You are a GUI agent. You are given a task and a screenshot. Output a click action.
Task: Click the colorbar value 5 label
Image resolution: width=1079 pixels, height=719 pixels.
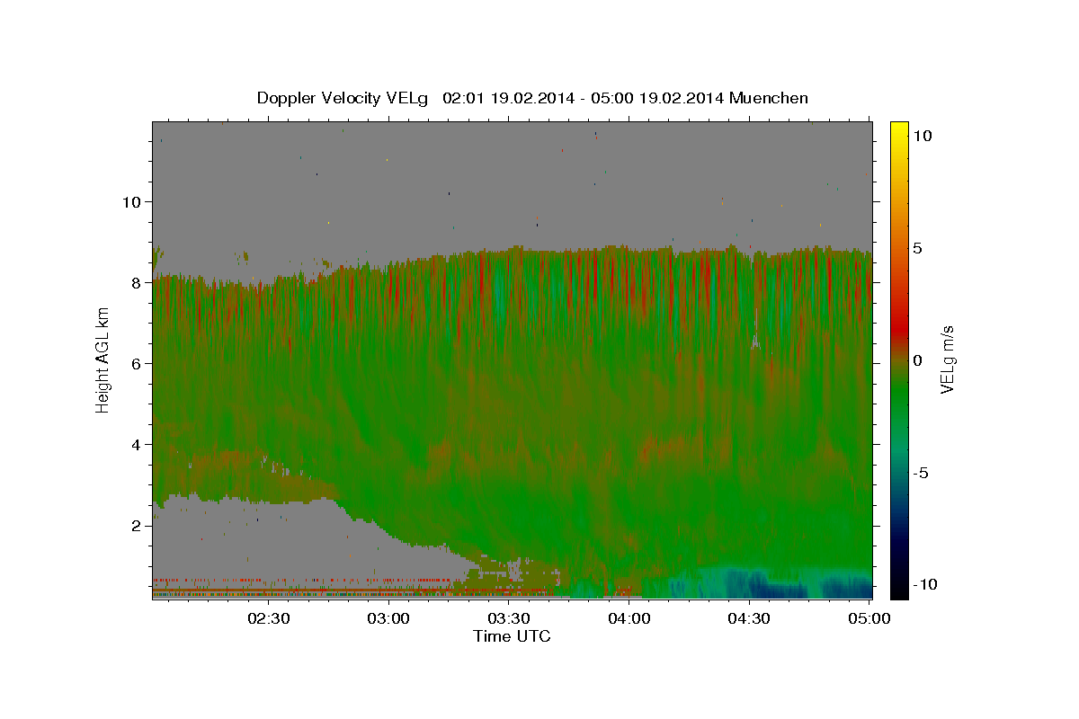click(918, 248)
